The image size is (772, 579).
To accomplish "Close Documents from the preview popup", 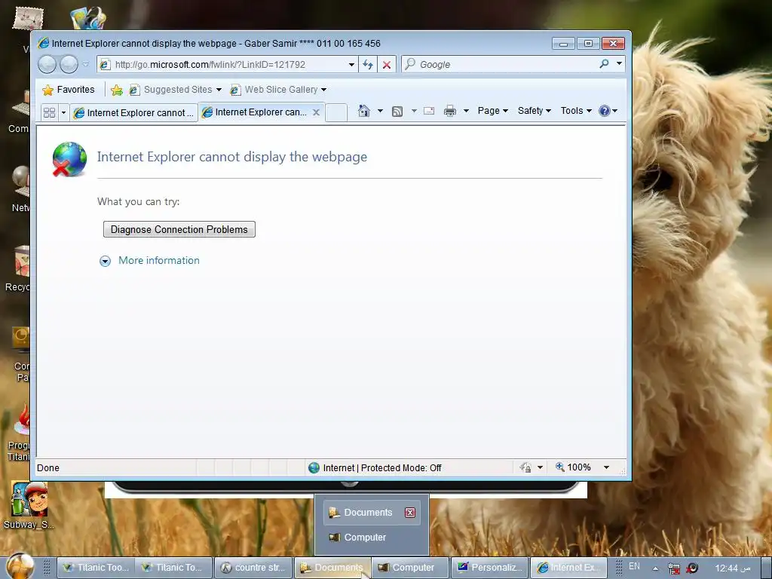I will (409, 513).
